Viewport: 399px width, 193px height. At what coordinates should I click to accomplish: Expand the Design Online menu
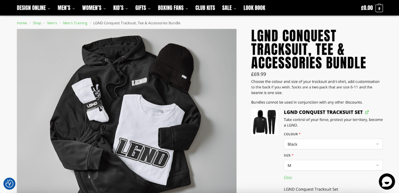(x=34, y=8)
